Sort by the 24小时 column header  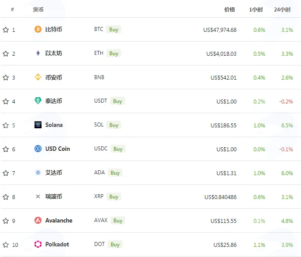click(x=282, y=10)
